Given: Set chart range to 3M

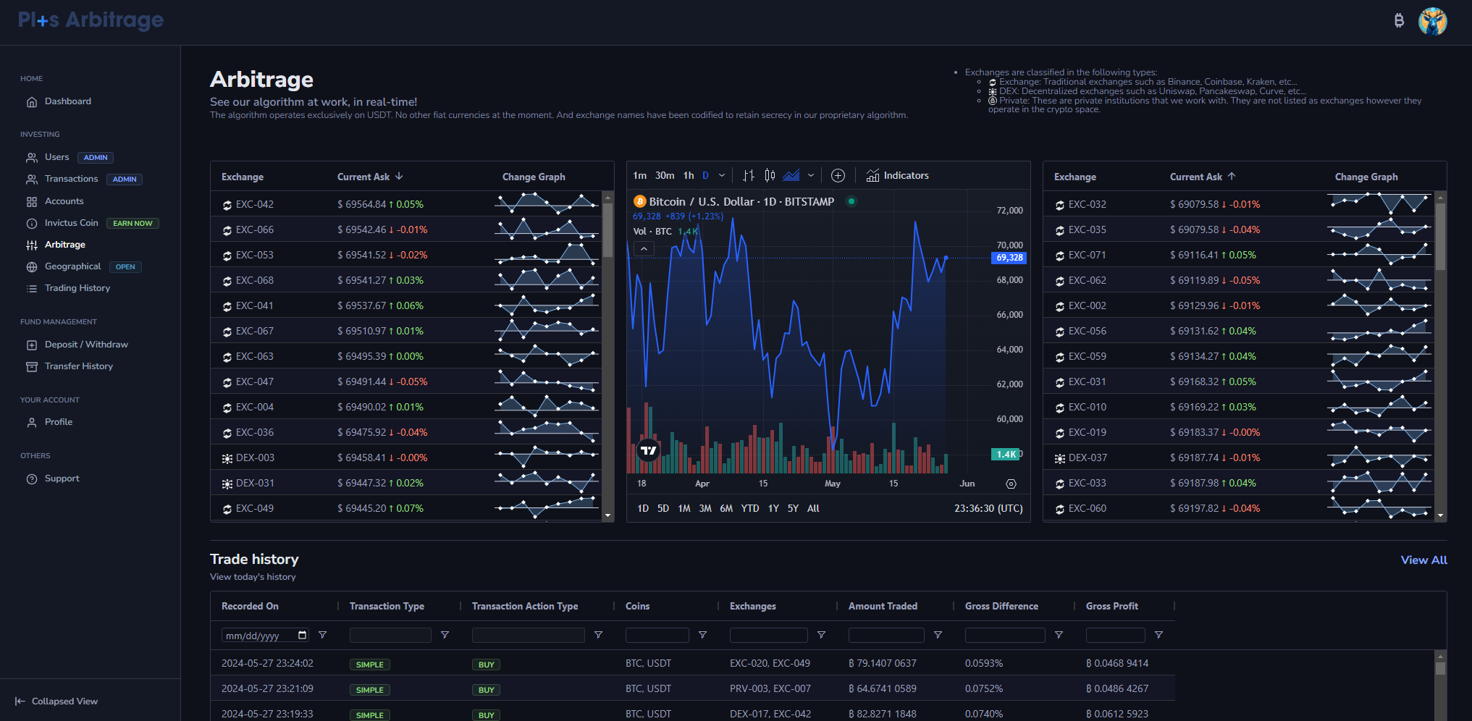Looking at the screenshot, I should point(705,508).
